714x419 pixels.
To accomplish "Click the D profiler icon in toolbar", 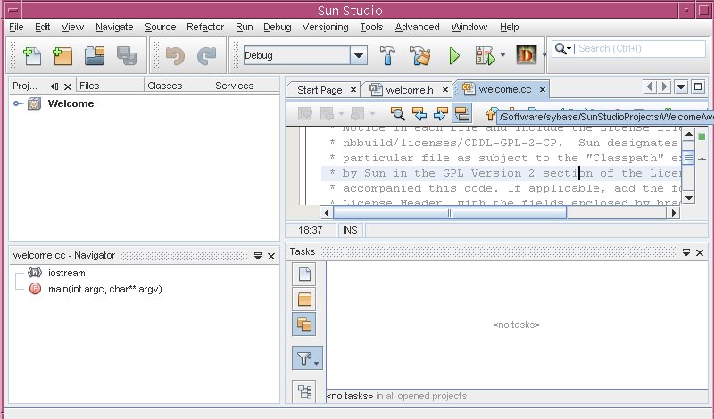I will point(527,55).
